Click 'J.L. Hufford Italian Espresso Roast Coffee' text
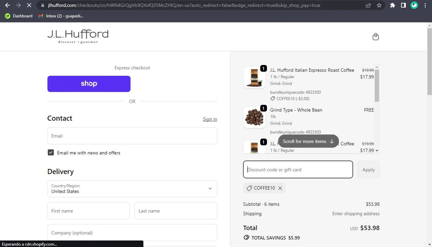 (x=312, y=70)
